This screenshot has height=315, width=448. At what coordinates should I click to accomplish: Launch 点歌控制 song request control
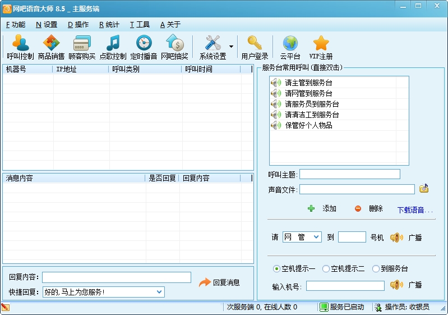113,47
